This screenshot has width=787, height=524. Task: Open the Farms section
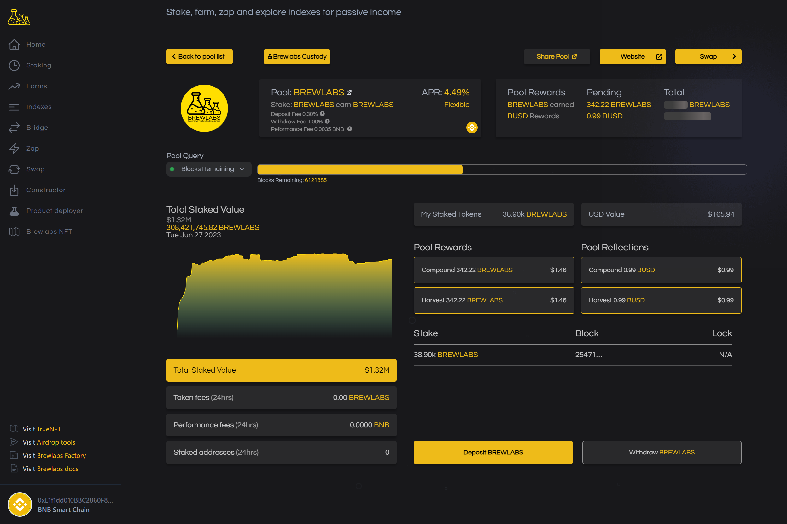pyautogui.click(x=37, y=86)
